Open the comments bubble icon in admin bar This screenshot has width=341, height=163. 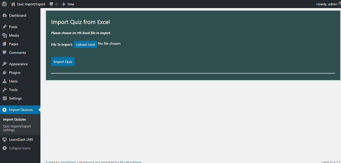pyautogui.click(x=52, y=4)
